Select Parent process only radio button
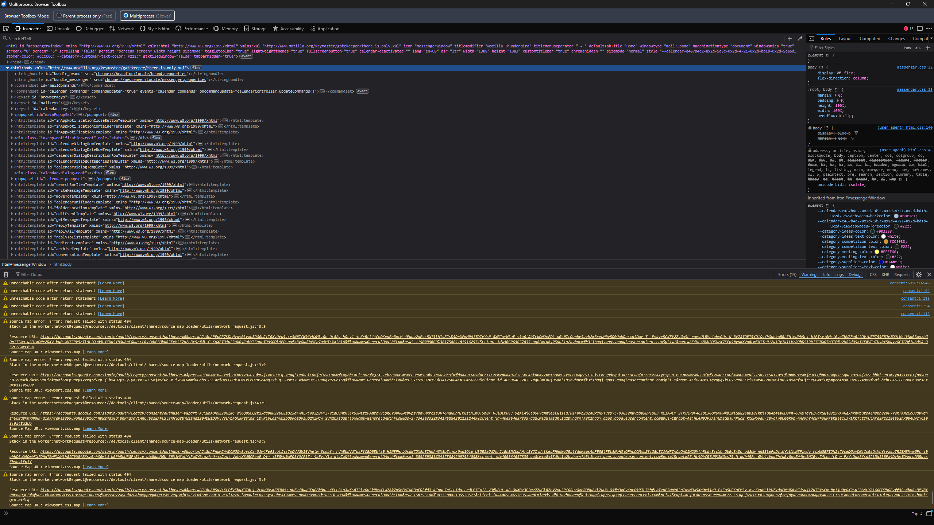Viewport: 934px width, 525px height. tap(59, 16)
